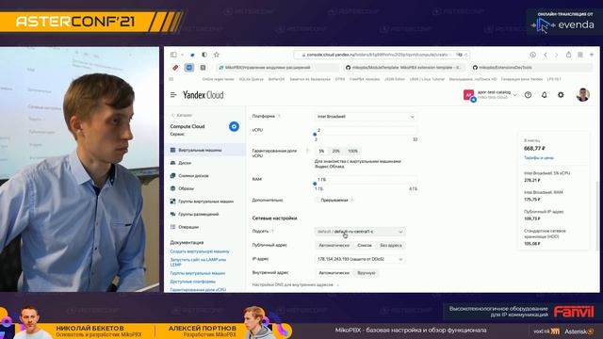Click the Прерываемая help icon
This screenshot has height=339, width=603.
[351, 200]
